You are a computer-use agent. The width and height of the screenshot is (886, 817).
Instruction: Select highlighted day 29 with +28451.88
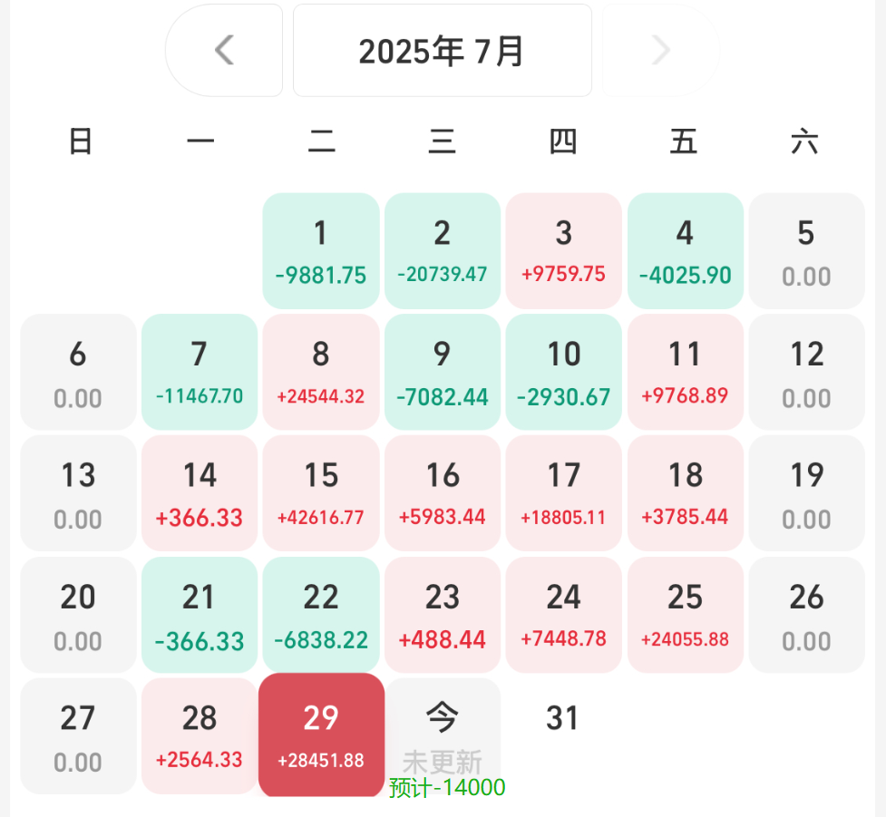tap(321, 734)
